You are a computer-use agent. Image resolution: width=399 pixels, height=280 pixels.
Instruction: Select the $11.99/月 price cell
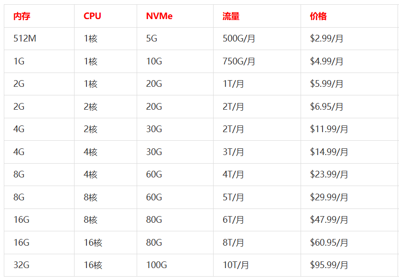[x=329, y=129]
